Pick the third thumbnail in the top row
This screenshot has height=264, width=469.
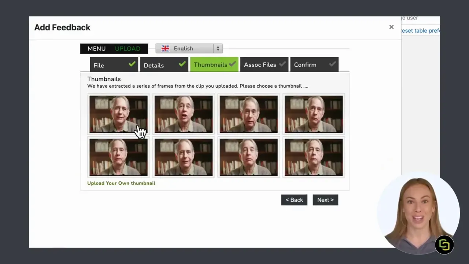click(248, 114)
